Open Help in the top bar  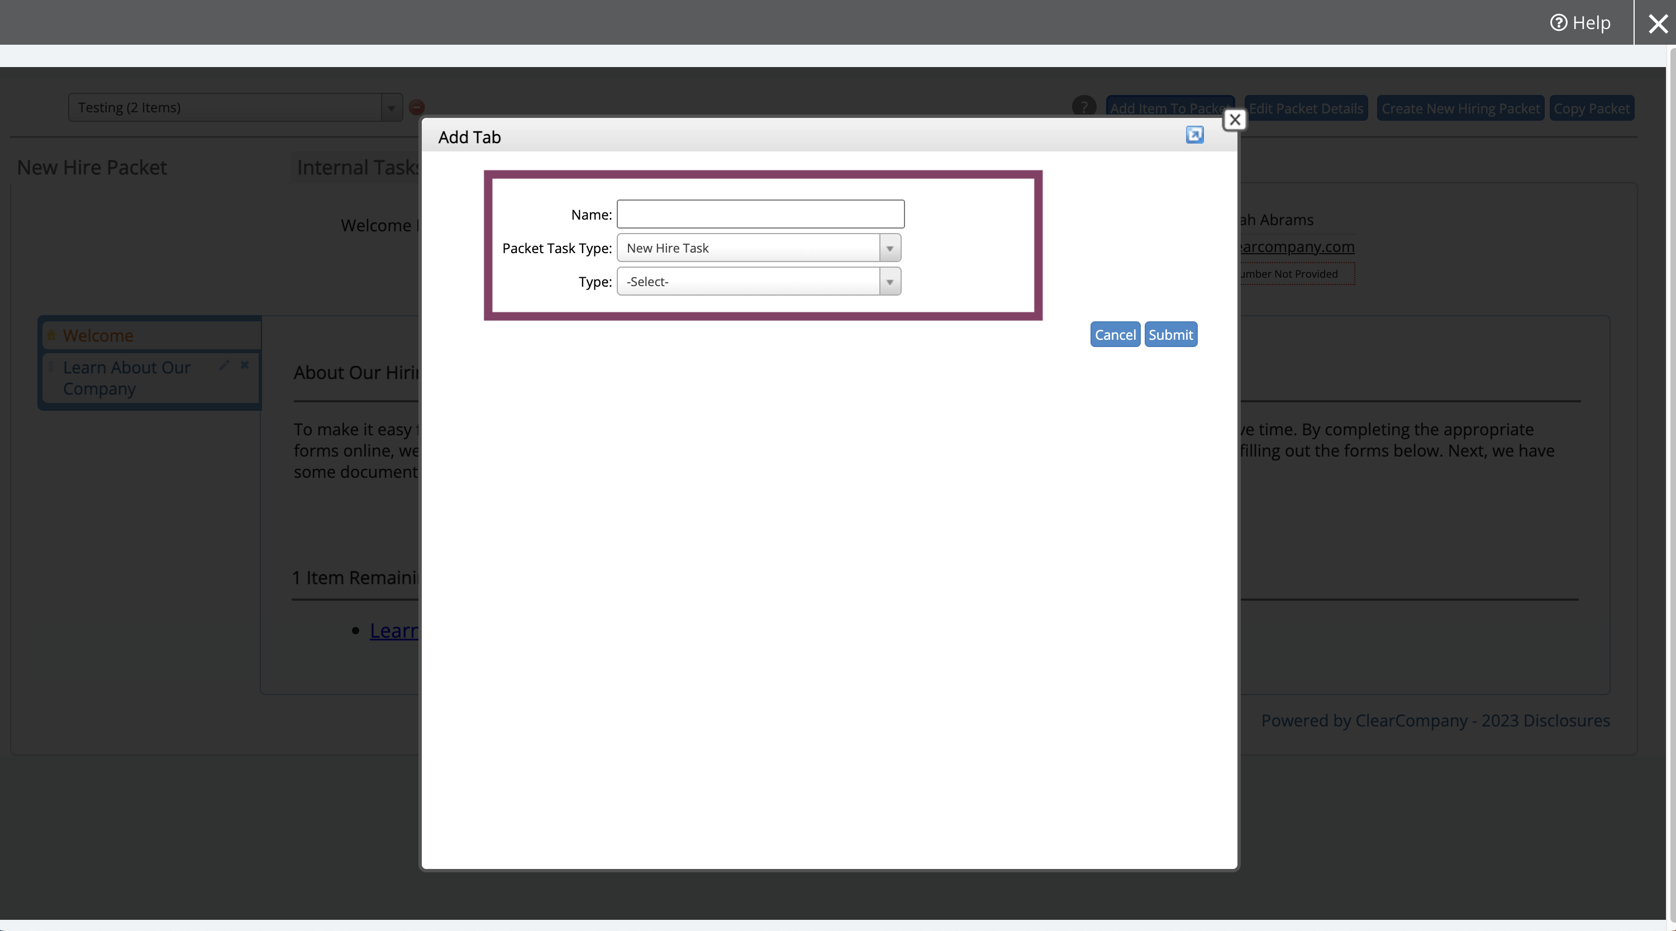click(1580, 23)
